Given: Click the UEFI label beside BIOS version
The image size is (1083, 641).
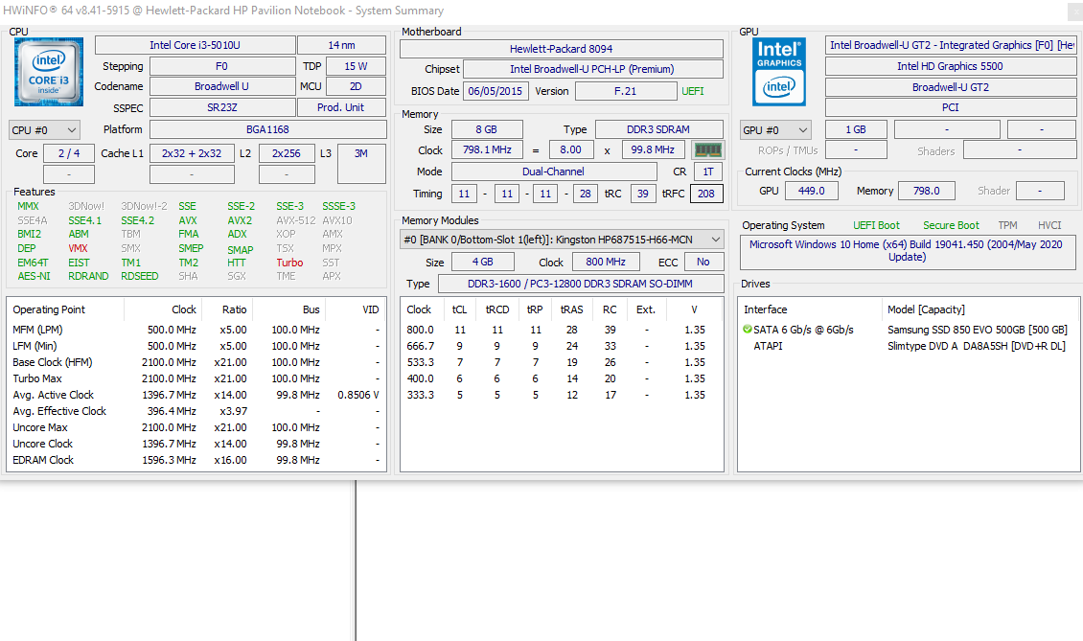Looking at the screenshot, I should tap(693, 91).
